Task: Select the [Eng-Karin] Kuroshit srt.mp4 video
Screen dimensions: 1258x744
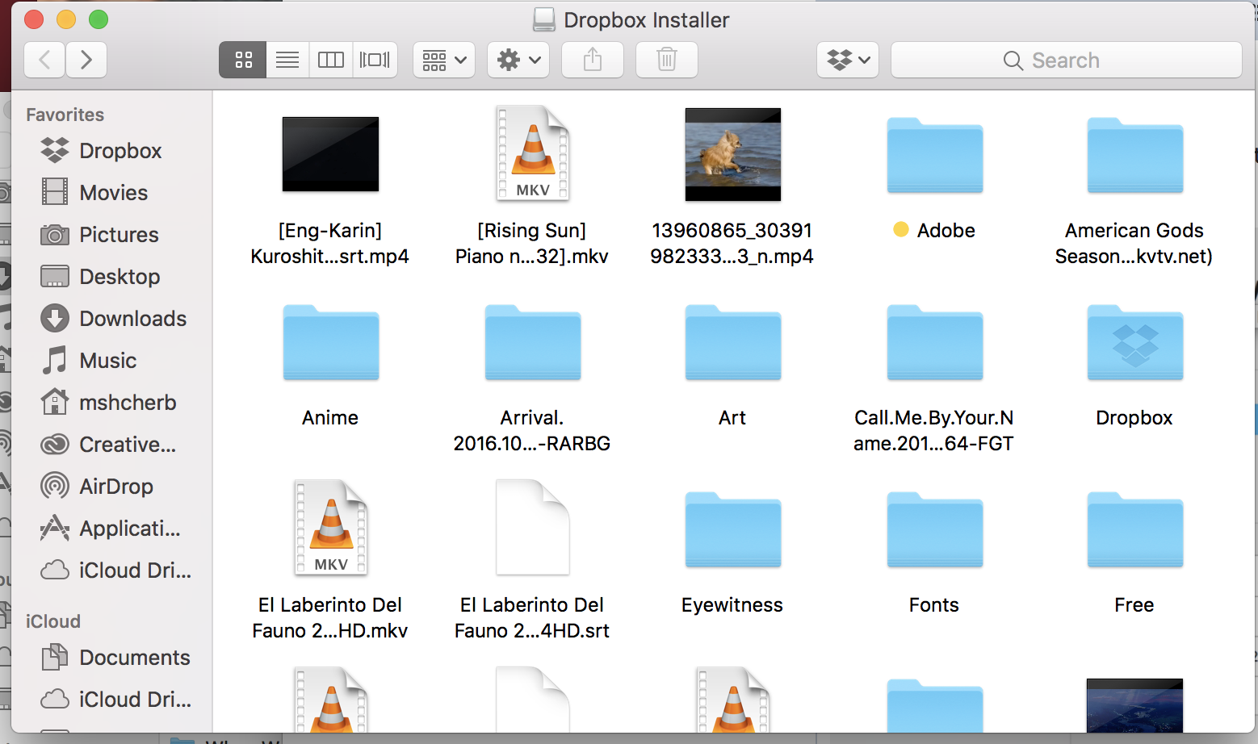Action: [x=330, y=154]
